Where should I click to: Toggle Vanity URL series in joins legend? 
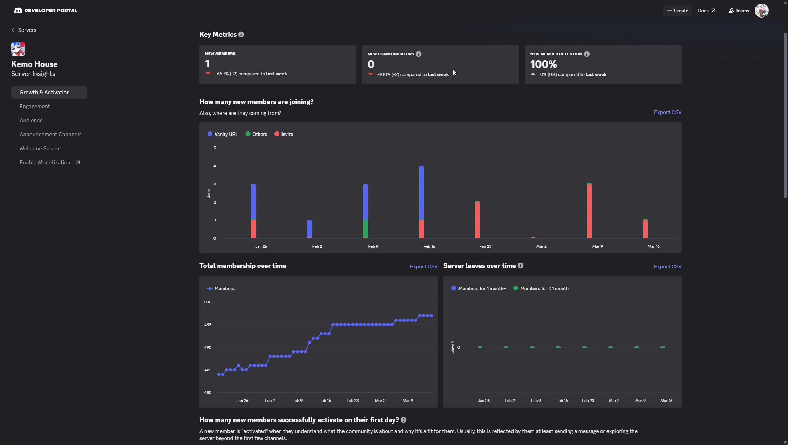point(223,134)
